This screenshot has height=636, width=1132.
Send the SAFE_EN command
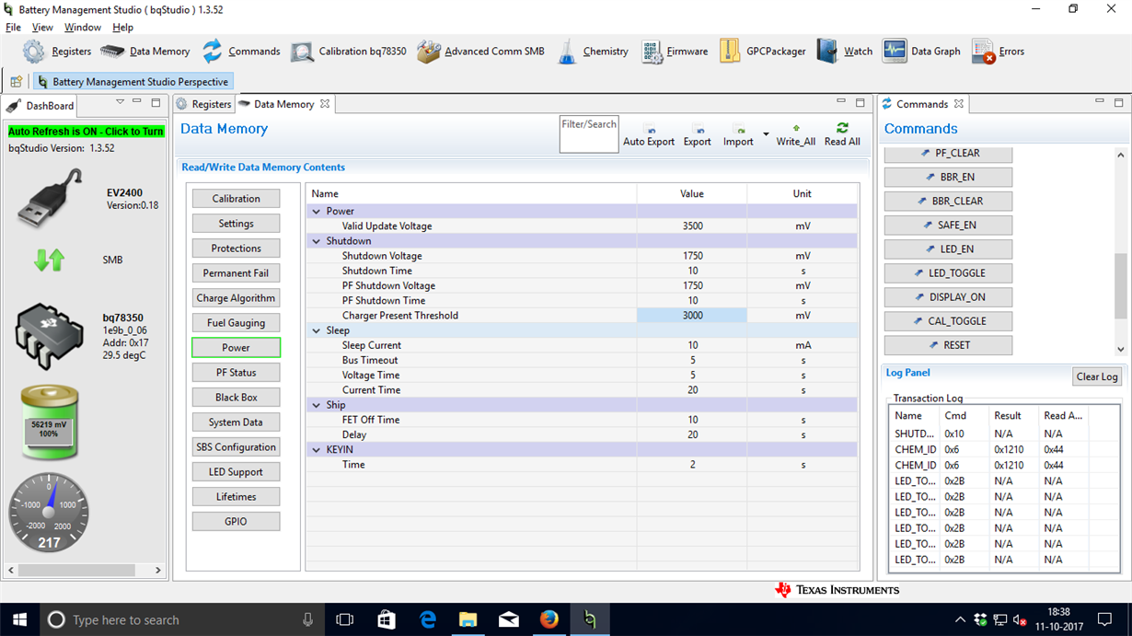point(948,225)
